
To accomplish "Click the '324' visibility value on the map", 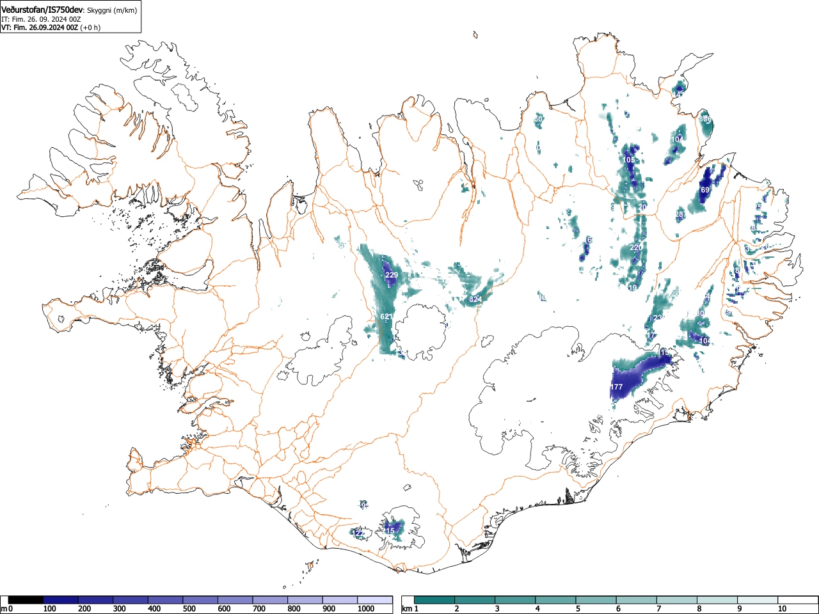I will (x=475, y=299).
